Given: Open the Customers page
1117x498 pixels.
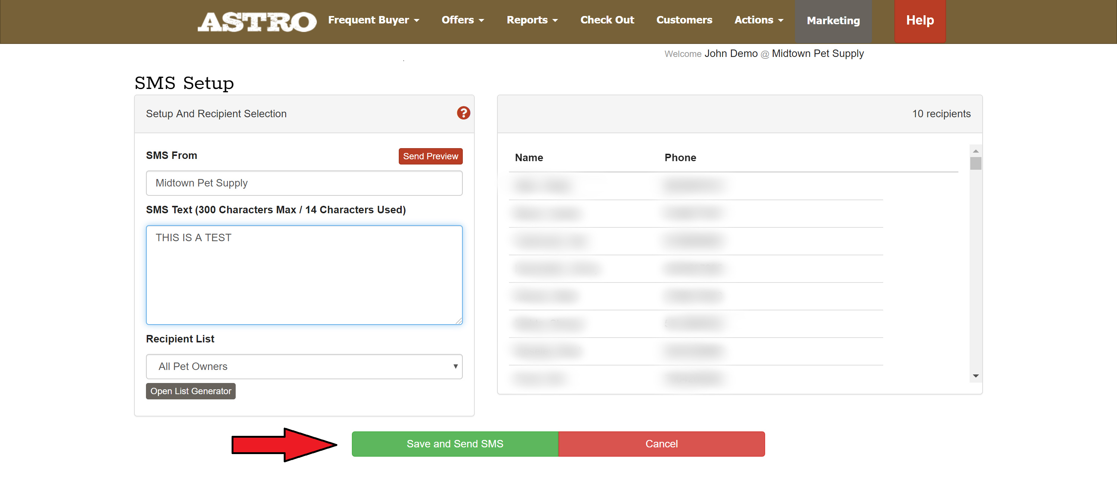Looking at the screenshot, I should pyautogui.click(x=684, y=20).
